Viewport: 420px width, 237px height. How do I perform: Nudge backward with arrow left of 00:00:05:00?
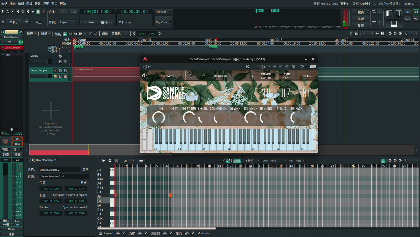coord(134,34)
